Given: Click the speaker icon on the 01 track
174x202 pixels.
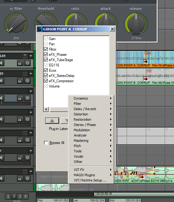Looking at the screenshot, I should pyautogui.click(x=2, y=81).
